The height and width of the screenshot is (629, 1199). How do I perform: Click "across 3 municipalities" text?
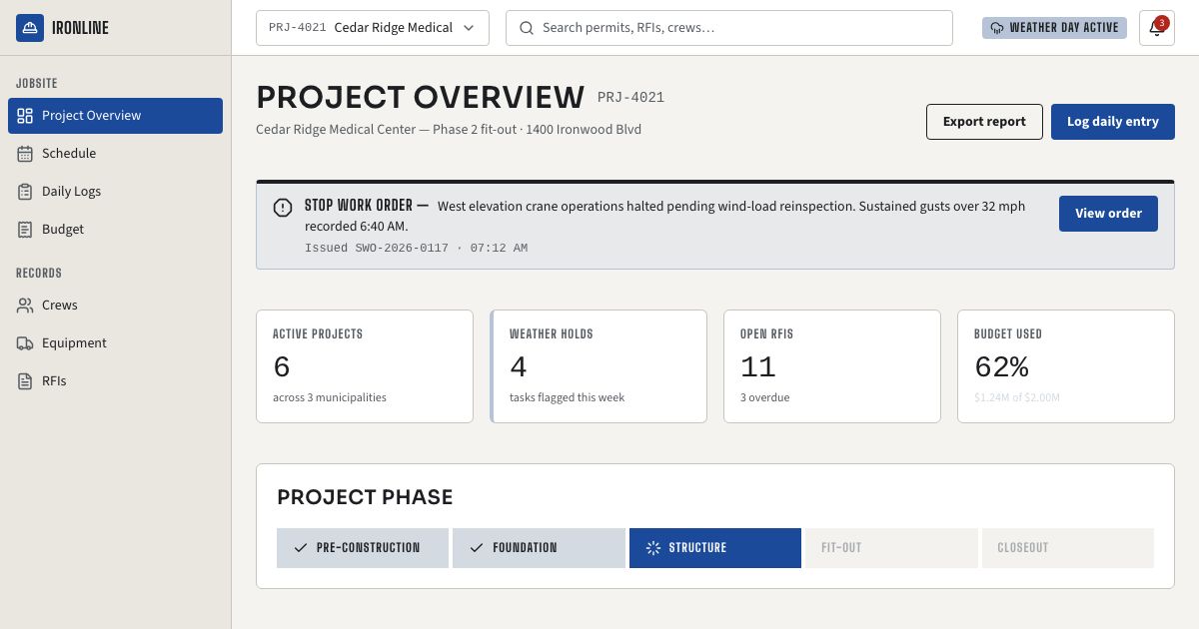(x=330, y=397)
